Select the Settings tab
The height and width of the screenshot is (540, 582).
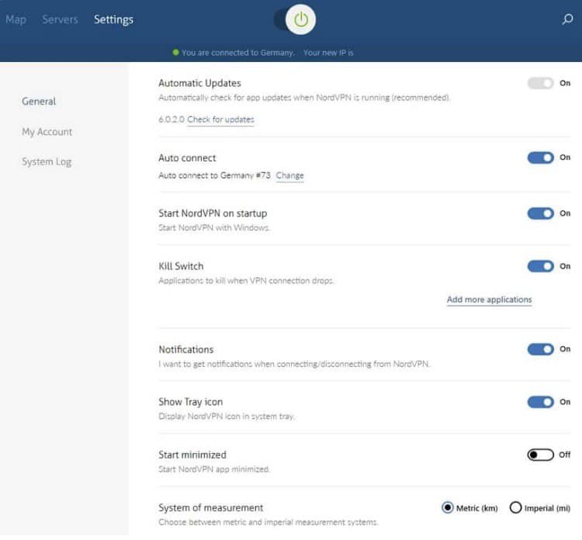113,19
